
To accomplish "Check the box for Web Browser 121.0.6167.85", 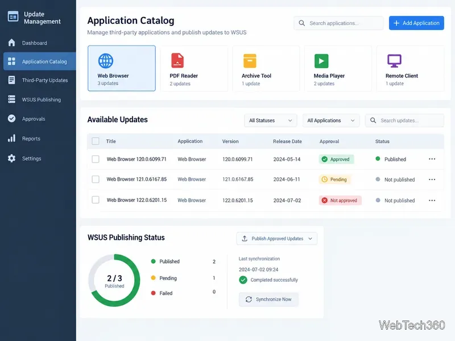I will coord(96,179).
